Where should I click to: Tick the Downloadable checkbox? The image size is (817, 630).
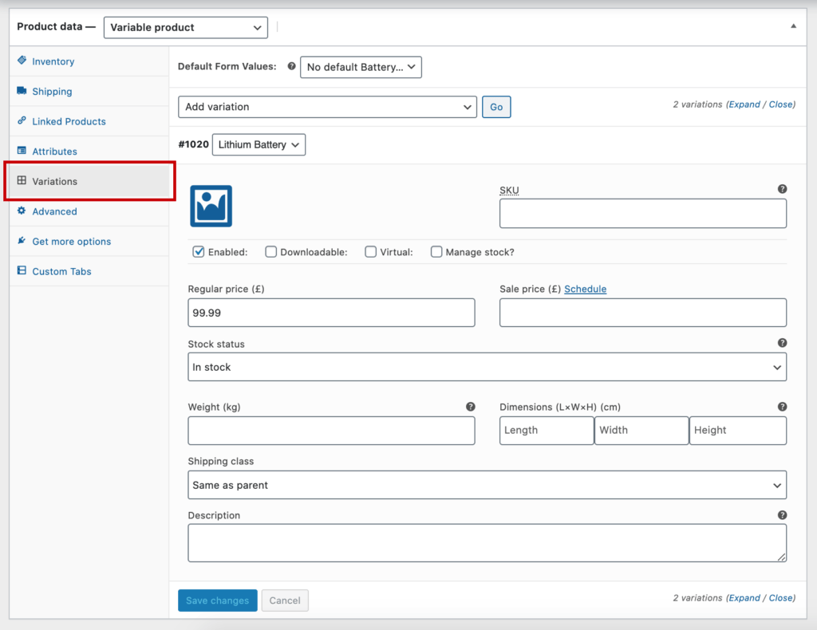click(271, 252)
